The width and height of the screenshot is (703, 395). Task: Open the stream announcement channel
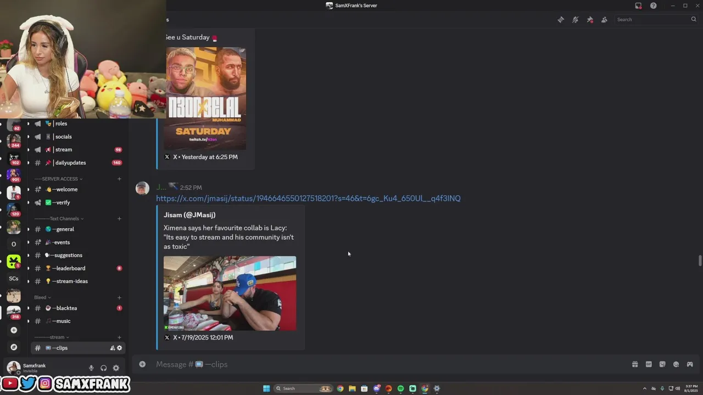pyautogui.click(x=77, y=150)
